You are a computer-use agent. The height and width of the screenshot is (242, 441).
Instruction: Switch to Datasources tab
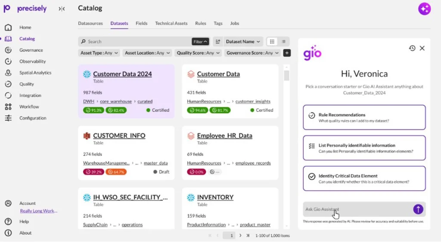click(90, 23)
